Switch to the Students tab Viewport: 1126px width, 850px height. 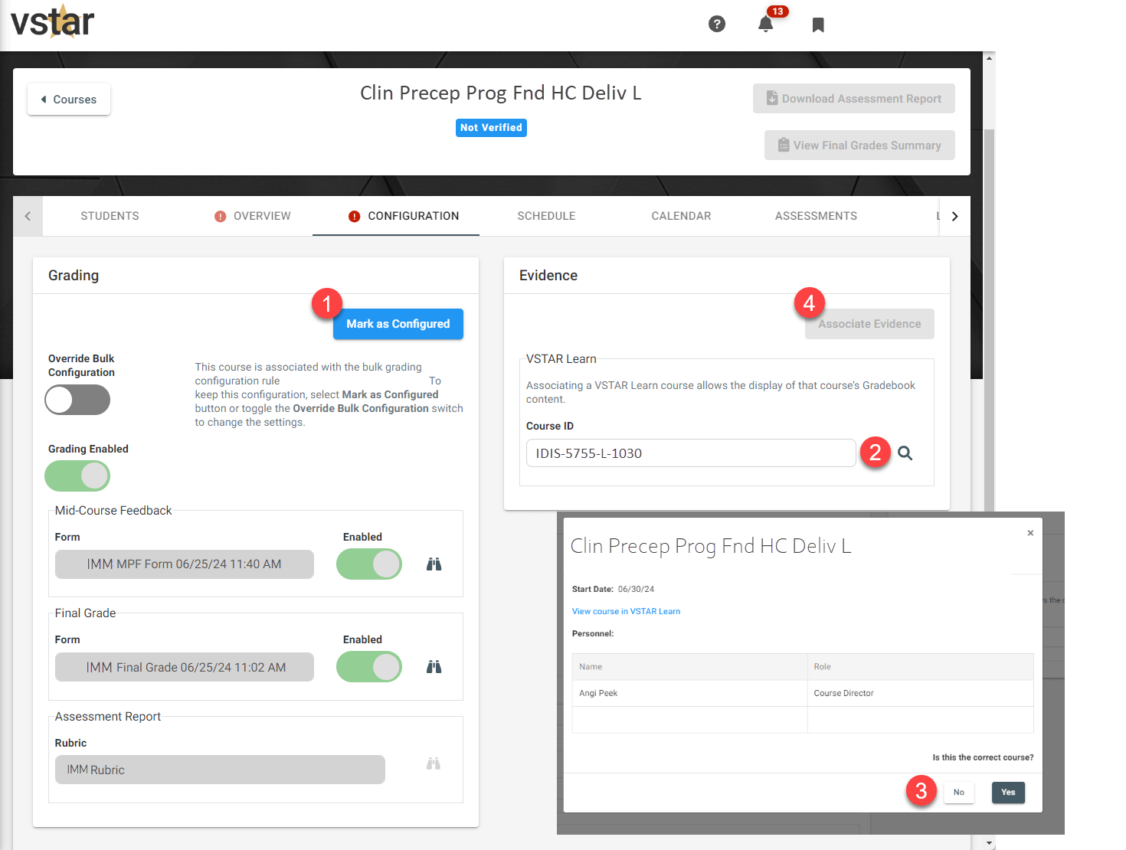coord(110,216)
